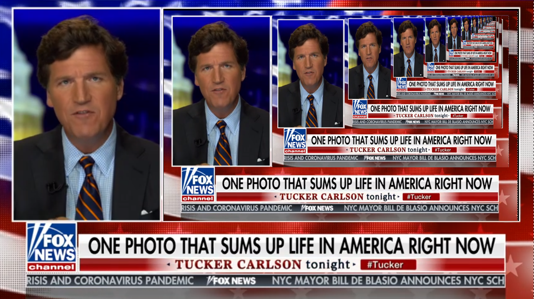Click the largest "ONE PHOTO THAT SUMS UP" headline

[x=292, y=246]
